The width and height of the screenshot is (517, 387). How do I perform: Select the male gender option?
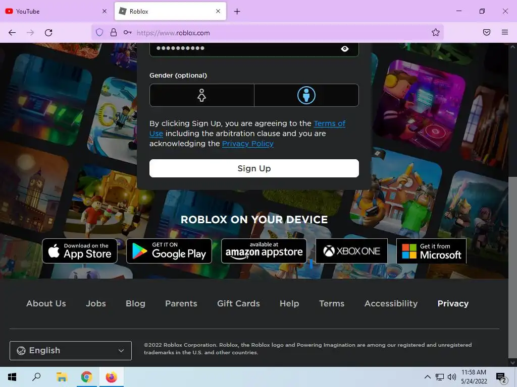tap(306, 95)
